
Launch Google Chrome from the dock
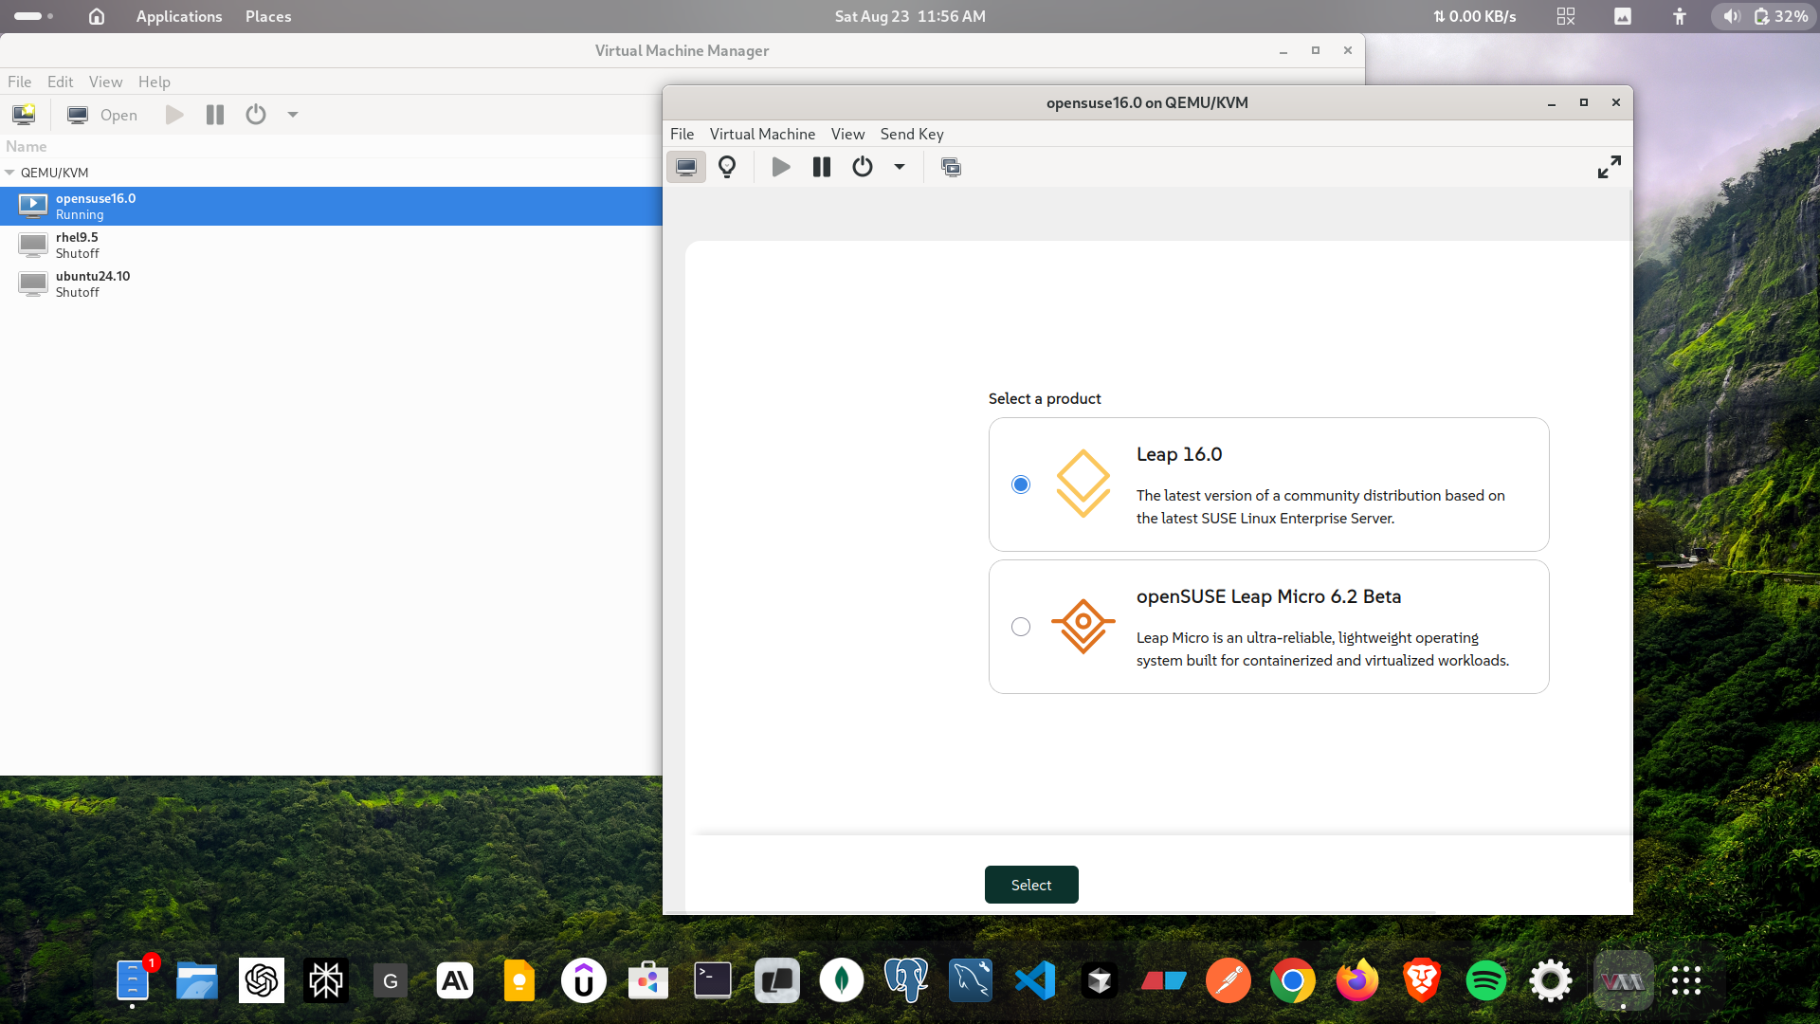coord(1293,980)
